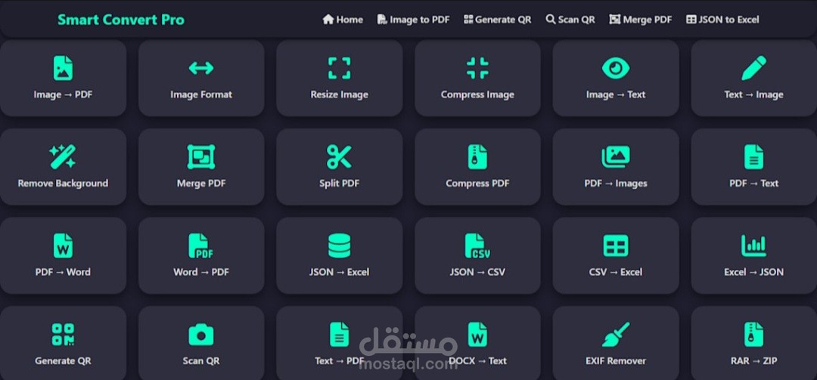Screen dimensions: 817x380
Task: Select the Text → PDF document icon
Action: point(339,334)
